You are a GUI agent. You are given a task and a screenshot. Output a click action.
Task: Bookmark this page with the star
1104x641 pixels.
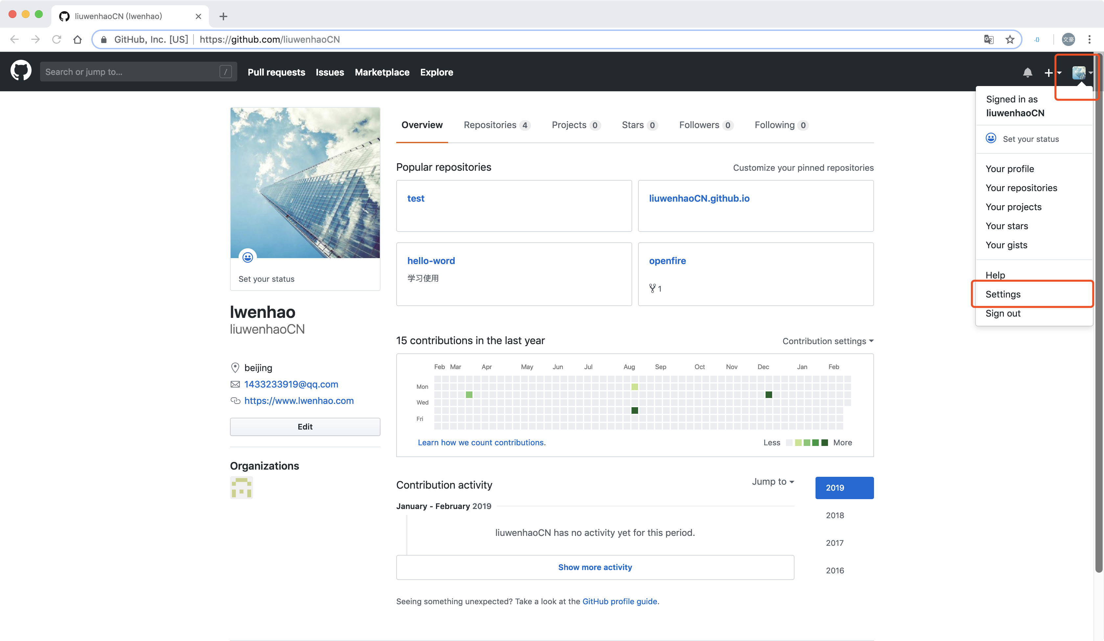pyautogui.click(x=1010, y=39)
